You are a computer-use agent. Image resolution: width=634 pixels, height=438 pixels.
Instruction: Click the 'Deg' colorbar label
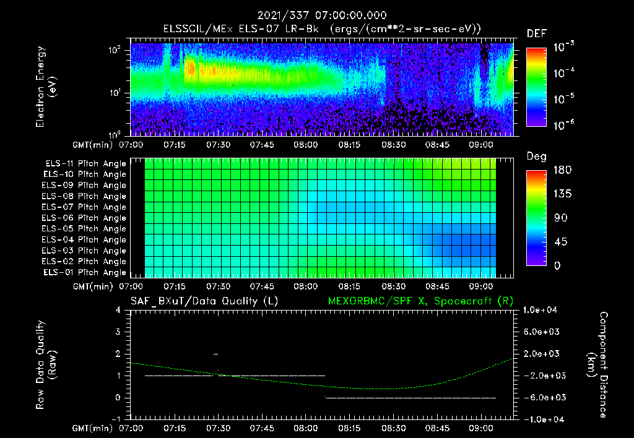[x=537, y=157]
